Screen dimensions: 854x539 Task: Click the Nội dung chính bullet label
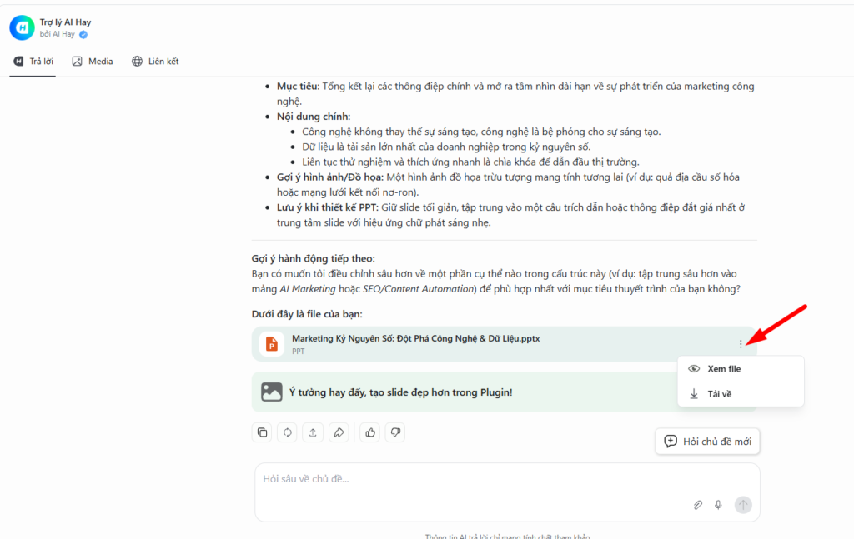[314, 117]
